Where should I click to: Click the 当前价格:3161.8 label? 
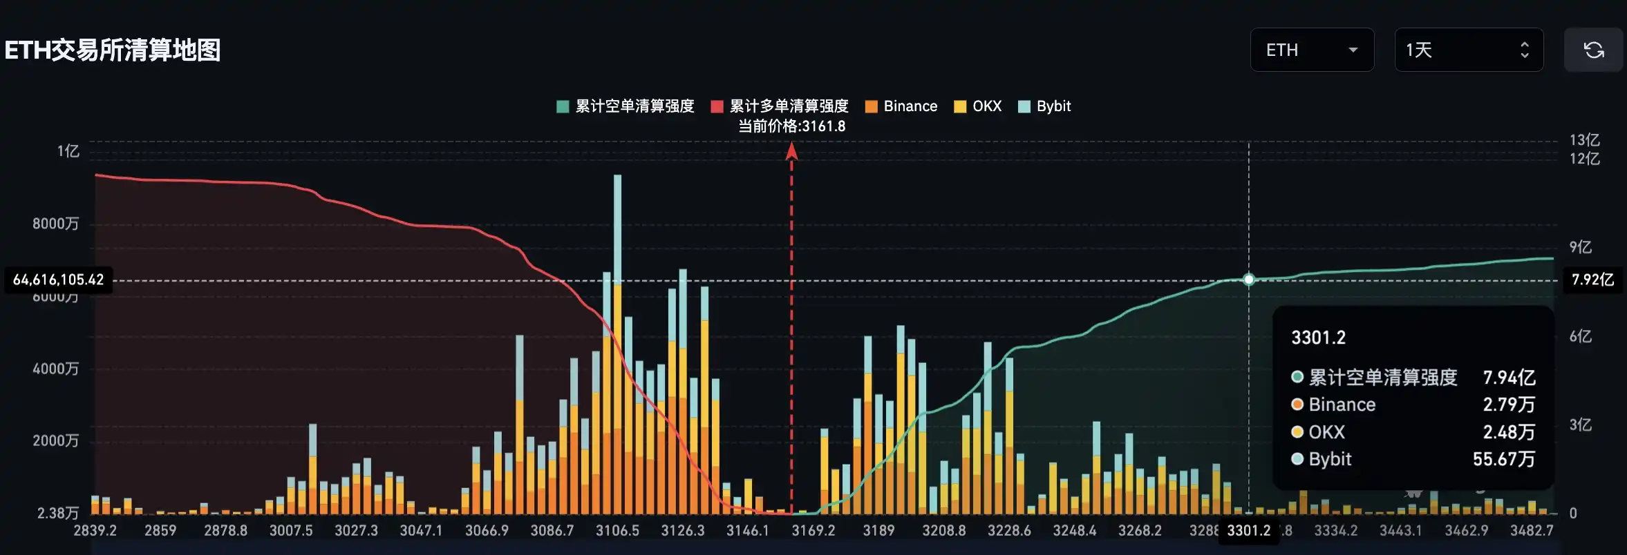tap(792, 126)
